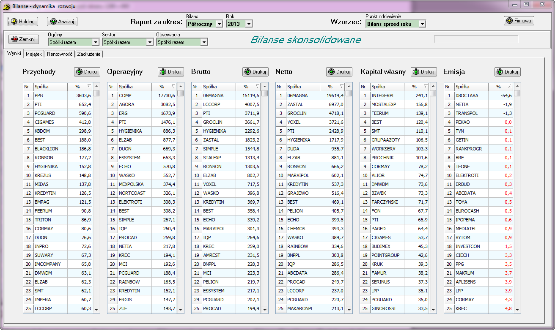This screenshot has height=330, width=555.
Task: Click Spółka header in Przychody table
Action: [x=50, y=87]
